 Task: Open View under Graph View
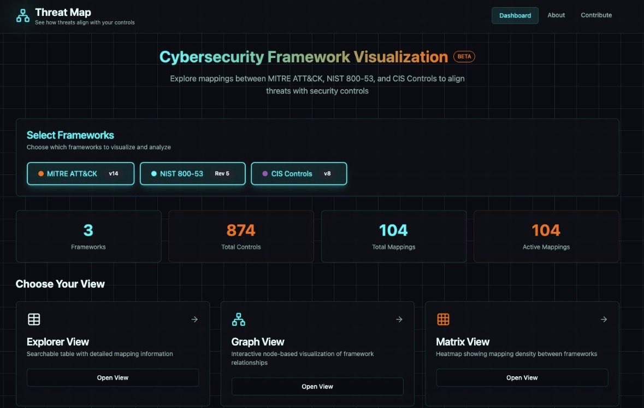[x=317, y=386]
